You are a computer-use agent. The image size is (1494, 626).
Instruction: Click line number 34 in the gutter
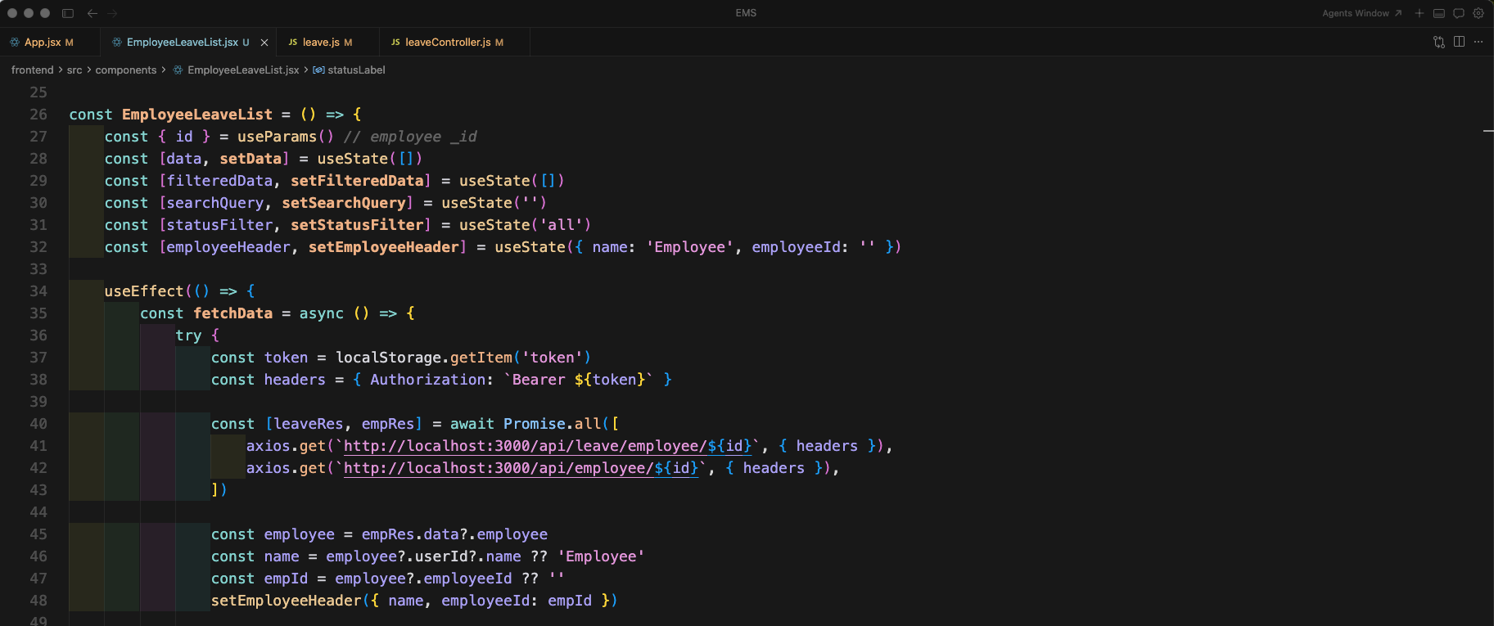pyautogui.click(x=38, y=291)
